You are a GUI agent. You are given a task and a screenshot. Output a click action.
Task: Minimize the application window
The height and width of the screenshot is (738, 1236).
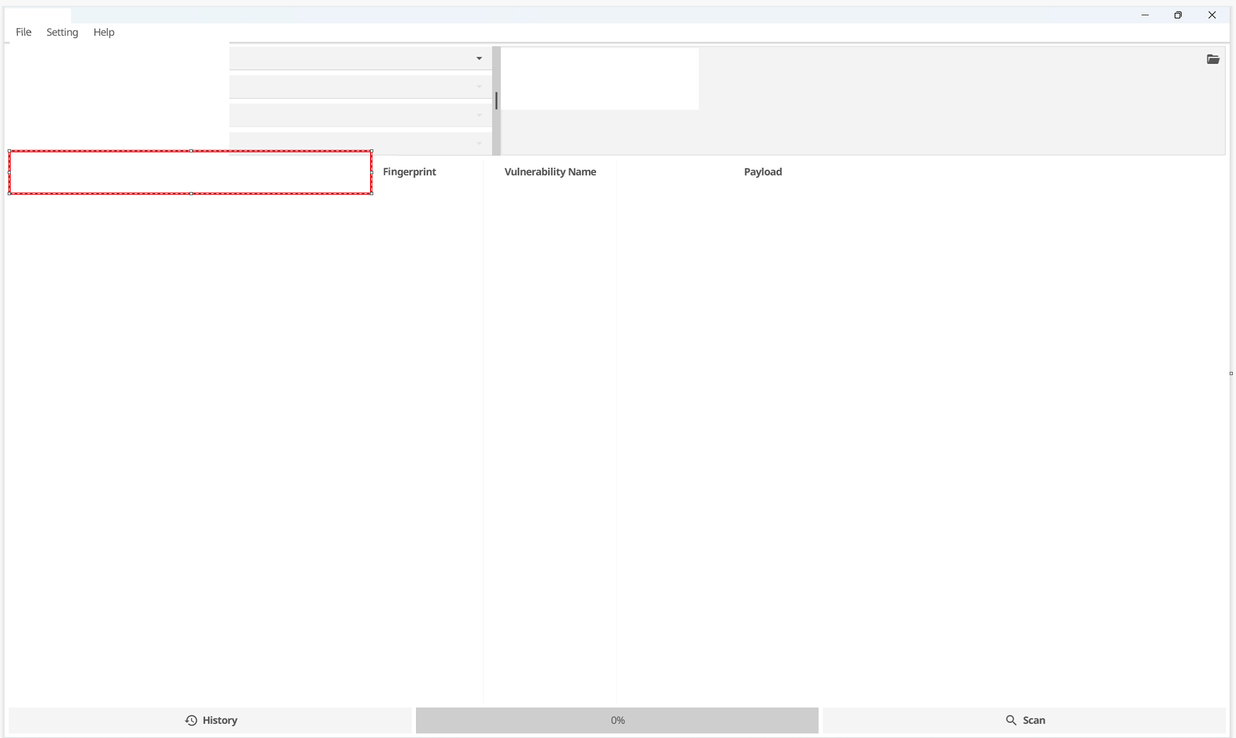1145,15
